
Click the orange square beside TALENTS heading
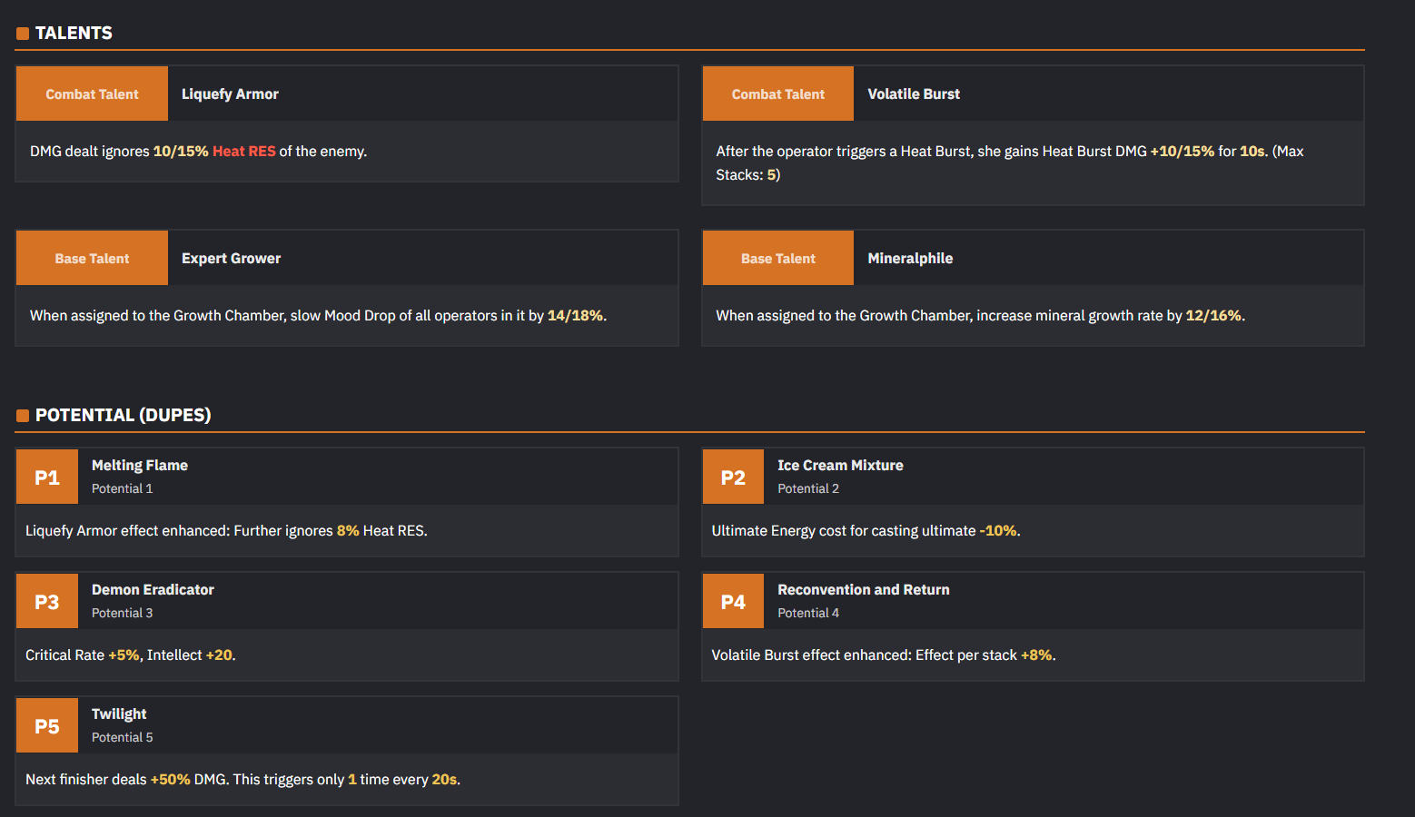23,34
